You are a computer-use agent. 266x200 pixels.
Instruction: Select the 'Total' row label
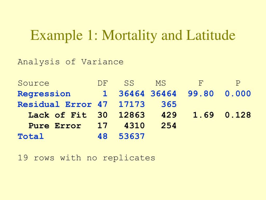click(x=31, y=136)
